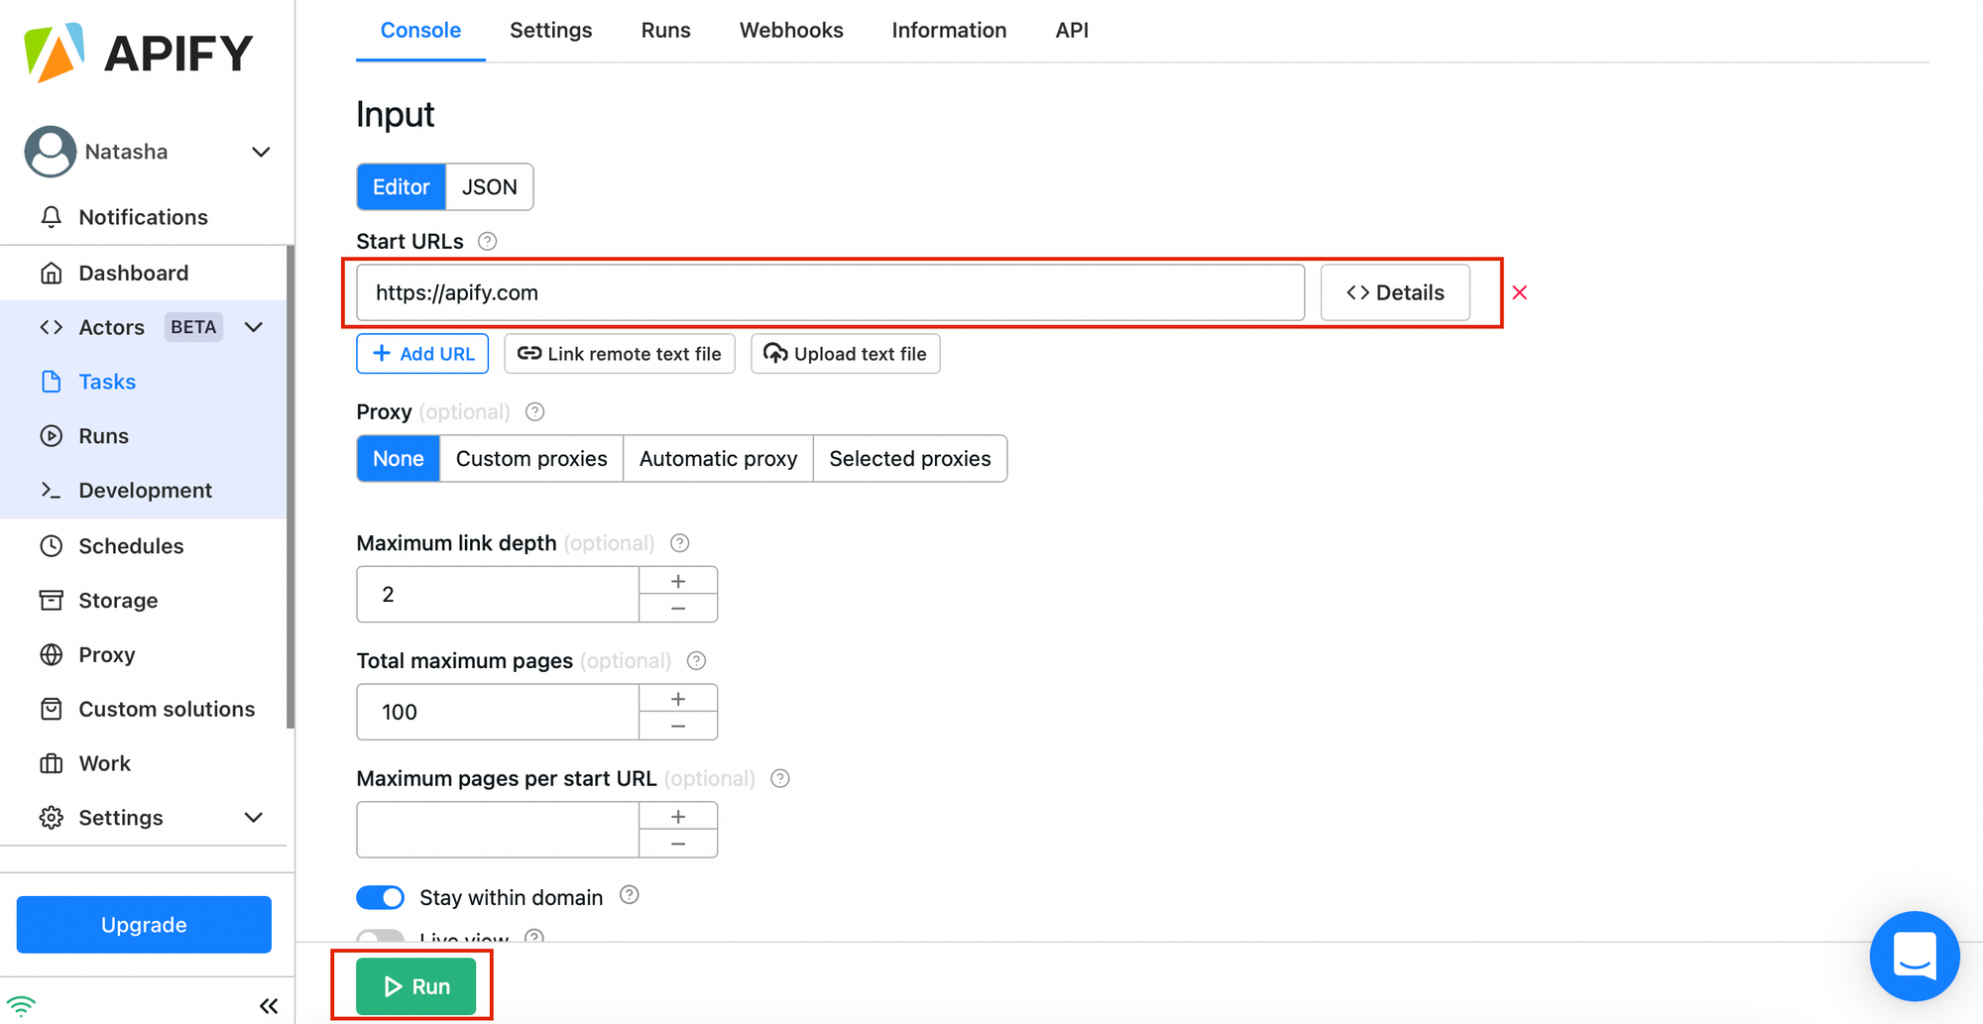Collapse the sidebar with double-chevron icon

269,1006
